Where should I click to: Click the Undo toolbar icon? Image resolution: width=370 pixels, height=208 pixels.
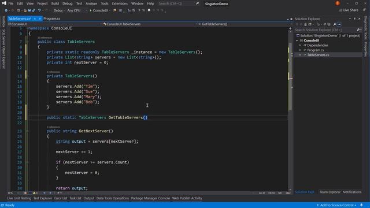[x=39, y=10]
